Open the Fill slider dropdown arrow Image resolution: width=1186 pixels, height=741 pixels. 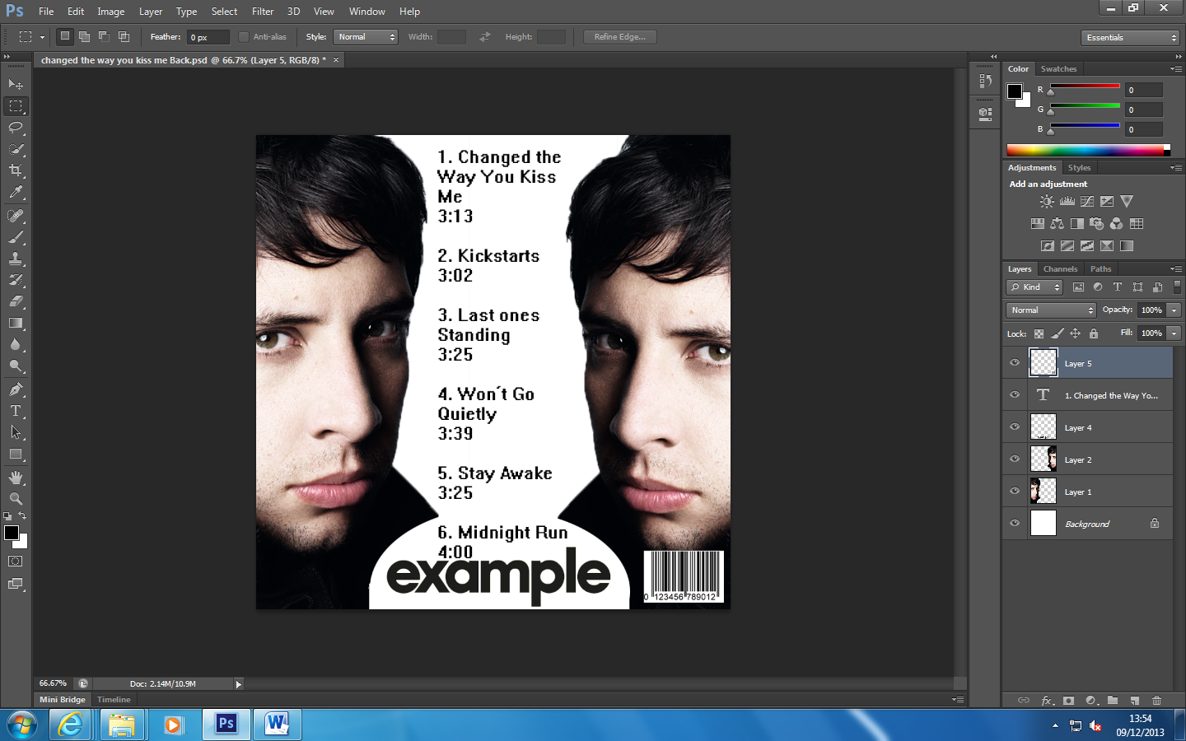tap(1174, 333)
